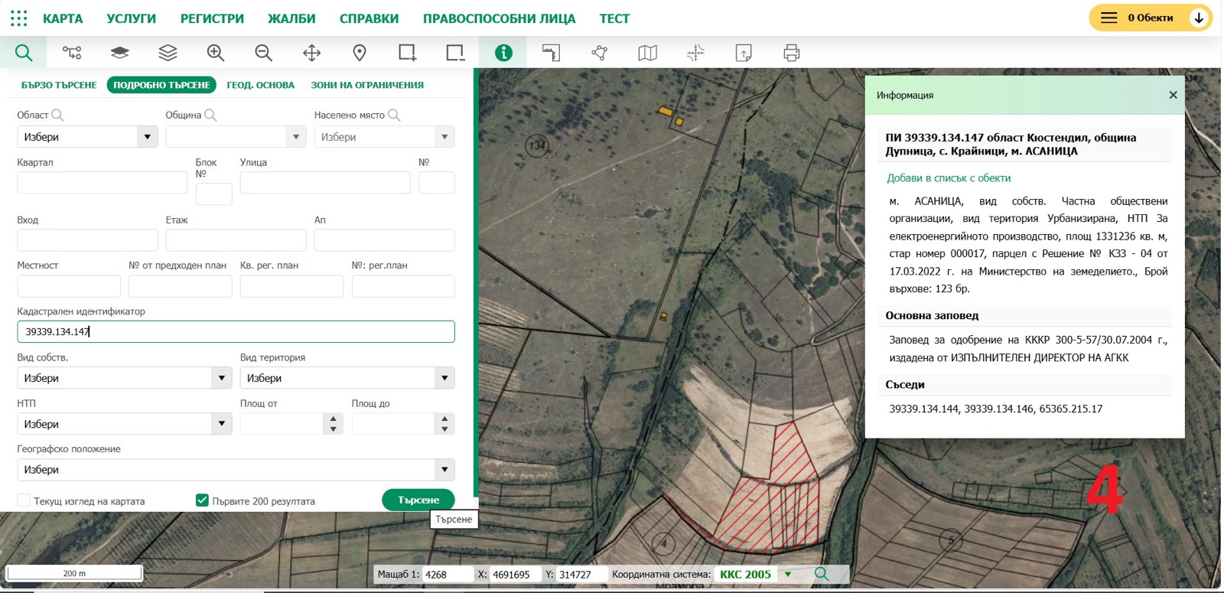Open the apps grid menu icon

click(19, 18)
